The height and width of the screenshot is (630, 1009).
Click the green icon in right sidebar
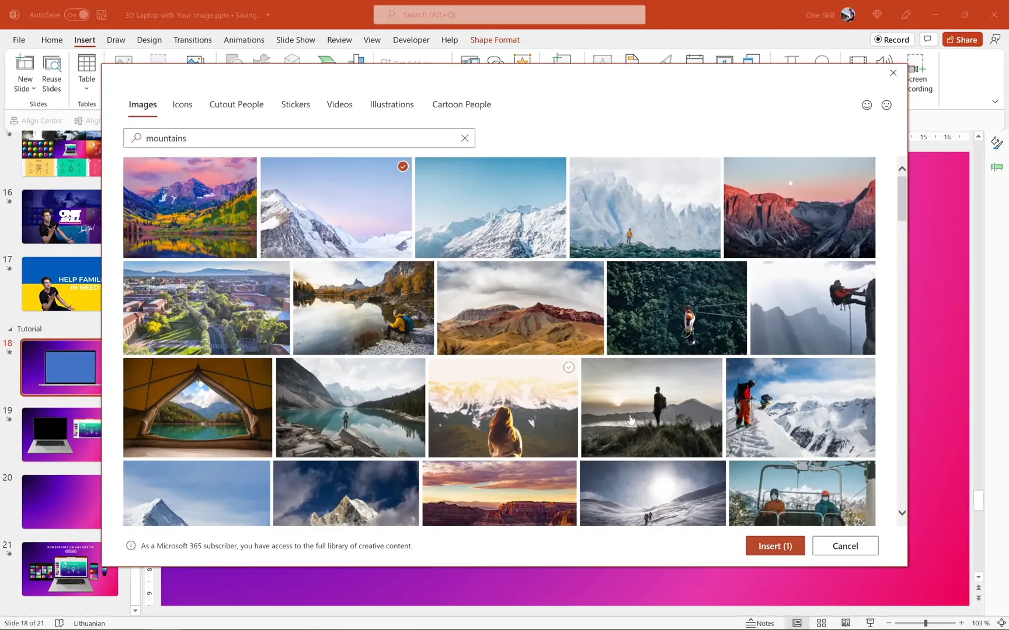point(996,167)
